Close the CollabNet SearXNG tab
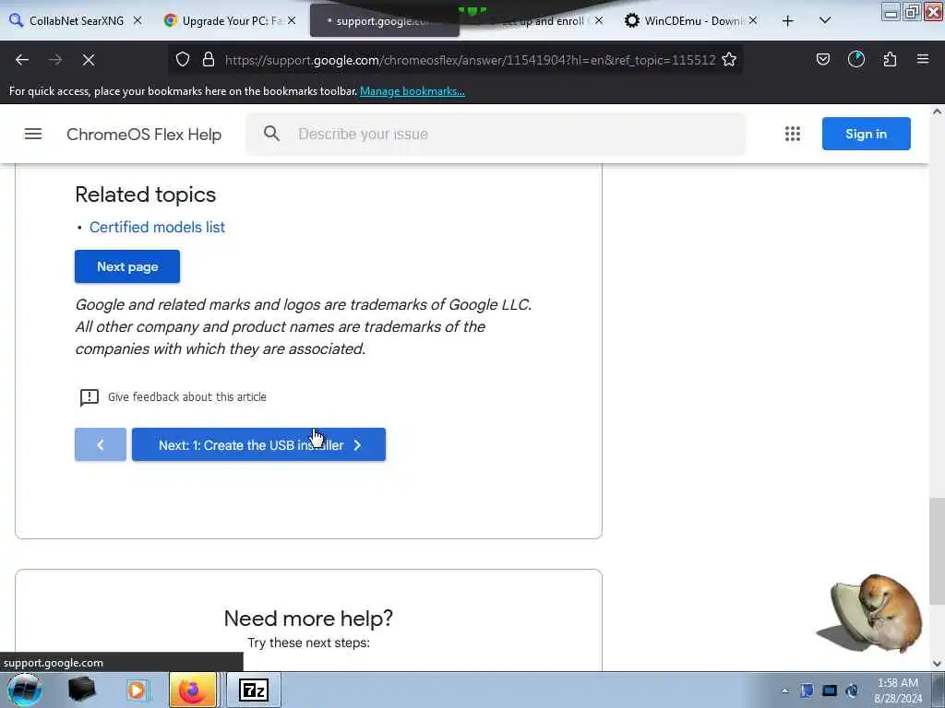The height and width of the screenshot is (708, 945). coord(138,20)
